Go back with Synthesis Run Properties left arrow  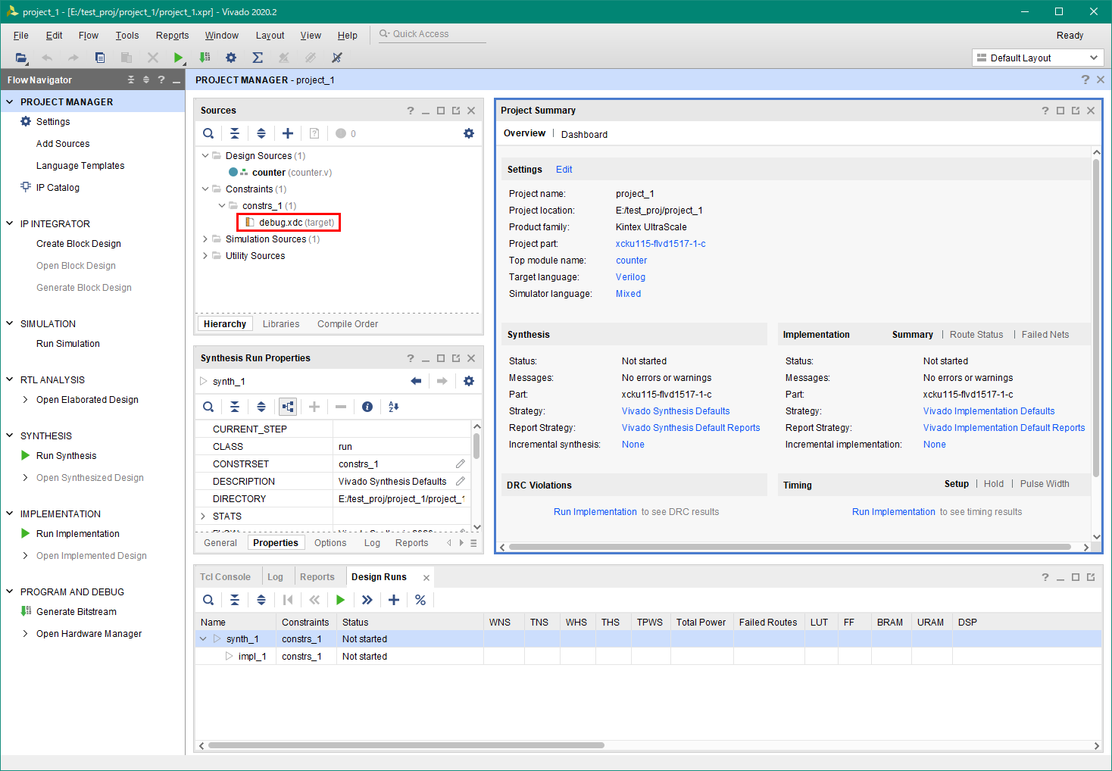click(416, 381)
